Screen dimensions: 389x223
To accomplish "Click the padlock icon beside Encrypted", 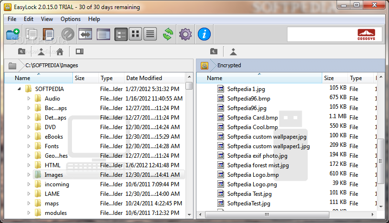I will [205, 66].
